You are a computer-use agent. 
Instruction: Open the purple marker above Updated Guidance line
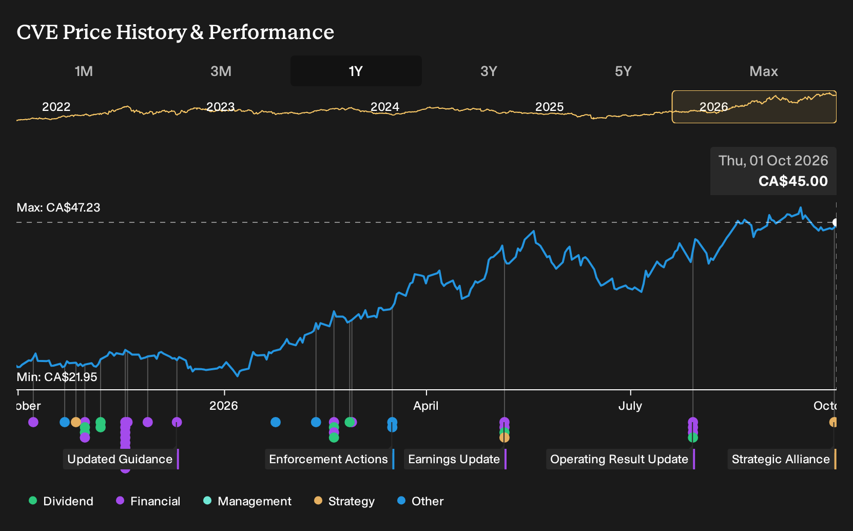(x=177, y=422)
